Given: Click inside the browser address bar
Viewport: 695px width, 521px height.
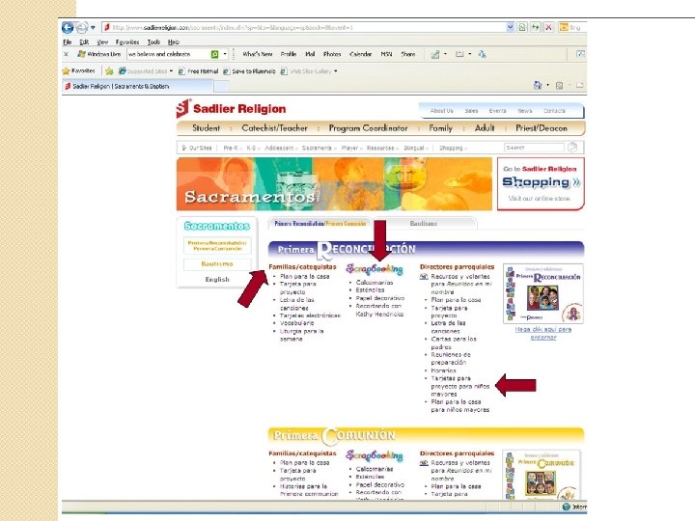Looking at the screenshot, I should point(304,27).
